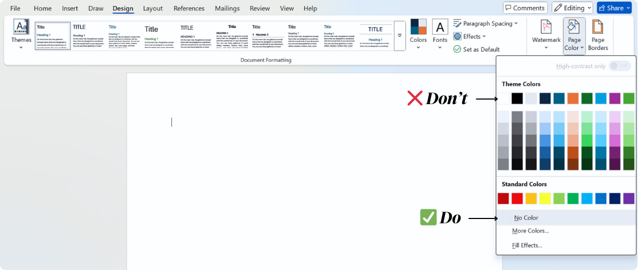Choose More Colors... from the menu
The image size is (638, 270).
pos(530,231)
